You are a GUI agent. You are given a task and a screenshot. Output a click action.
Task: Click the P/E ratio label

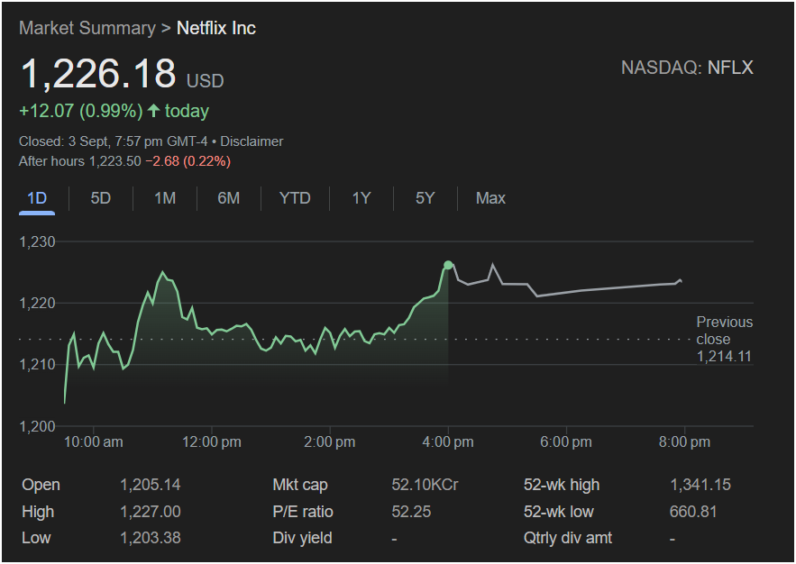click(x=303, y=512)
